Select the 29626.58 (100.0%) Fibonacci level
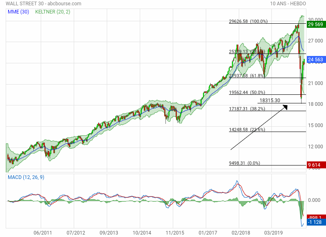Screen dimensions: 326x237 point(248,21)
